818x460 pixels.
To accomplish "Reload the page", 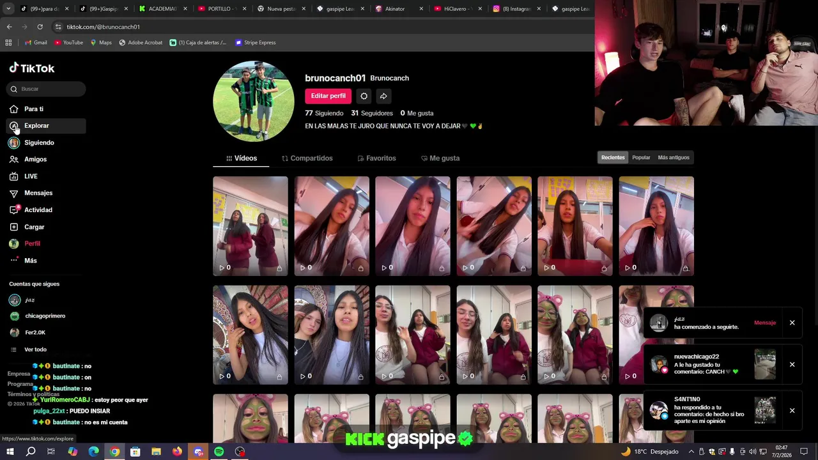I will [40, 27].
